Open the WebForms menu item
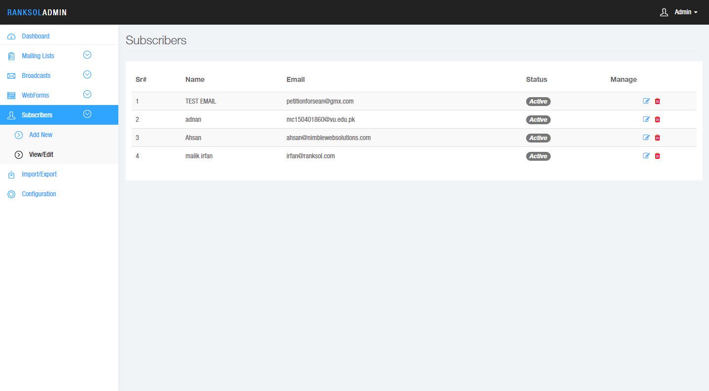Screen dimensions: 709x391 click(59, 95)
